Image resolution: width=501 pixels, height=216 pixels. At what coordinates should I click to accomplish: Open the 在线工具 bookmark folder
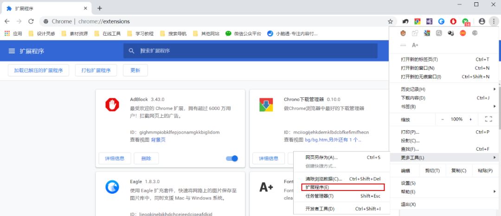(107, 33)
